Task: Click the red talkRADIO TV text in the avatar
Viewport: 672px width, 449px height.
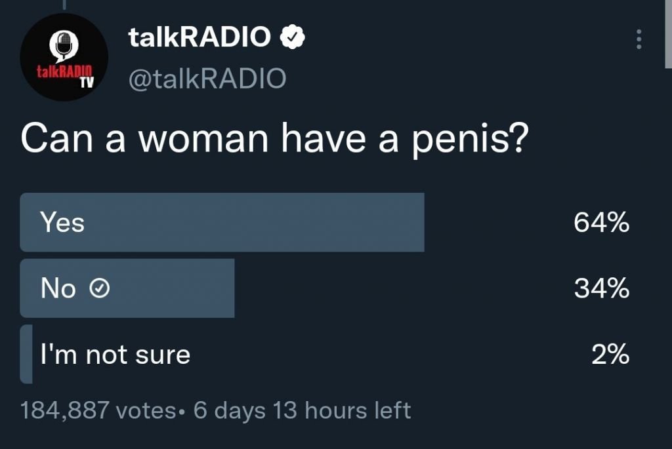Action: 65,76
